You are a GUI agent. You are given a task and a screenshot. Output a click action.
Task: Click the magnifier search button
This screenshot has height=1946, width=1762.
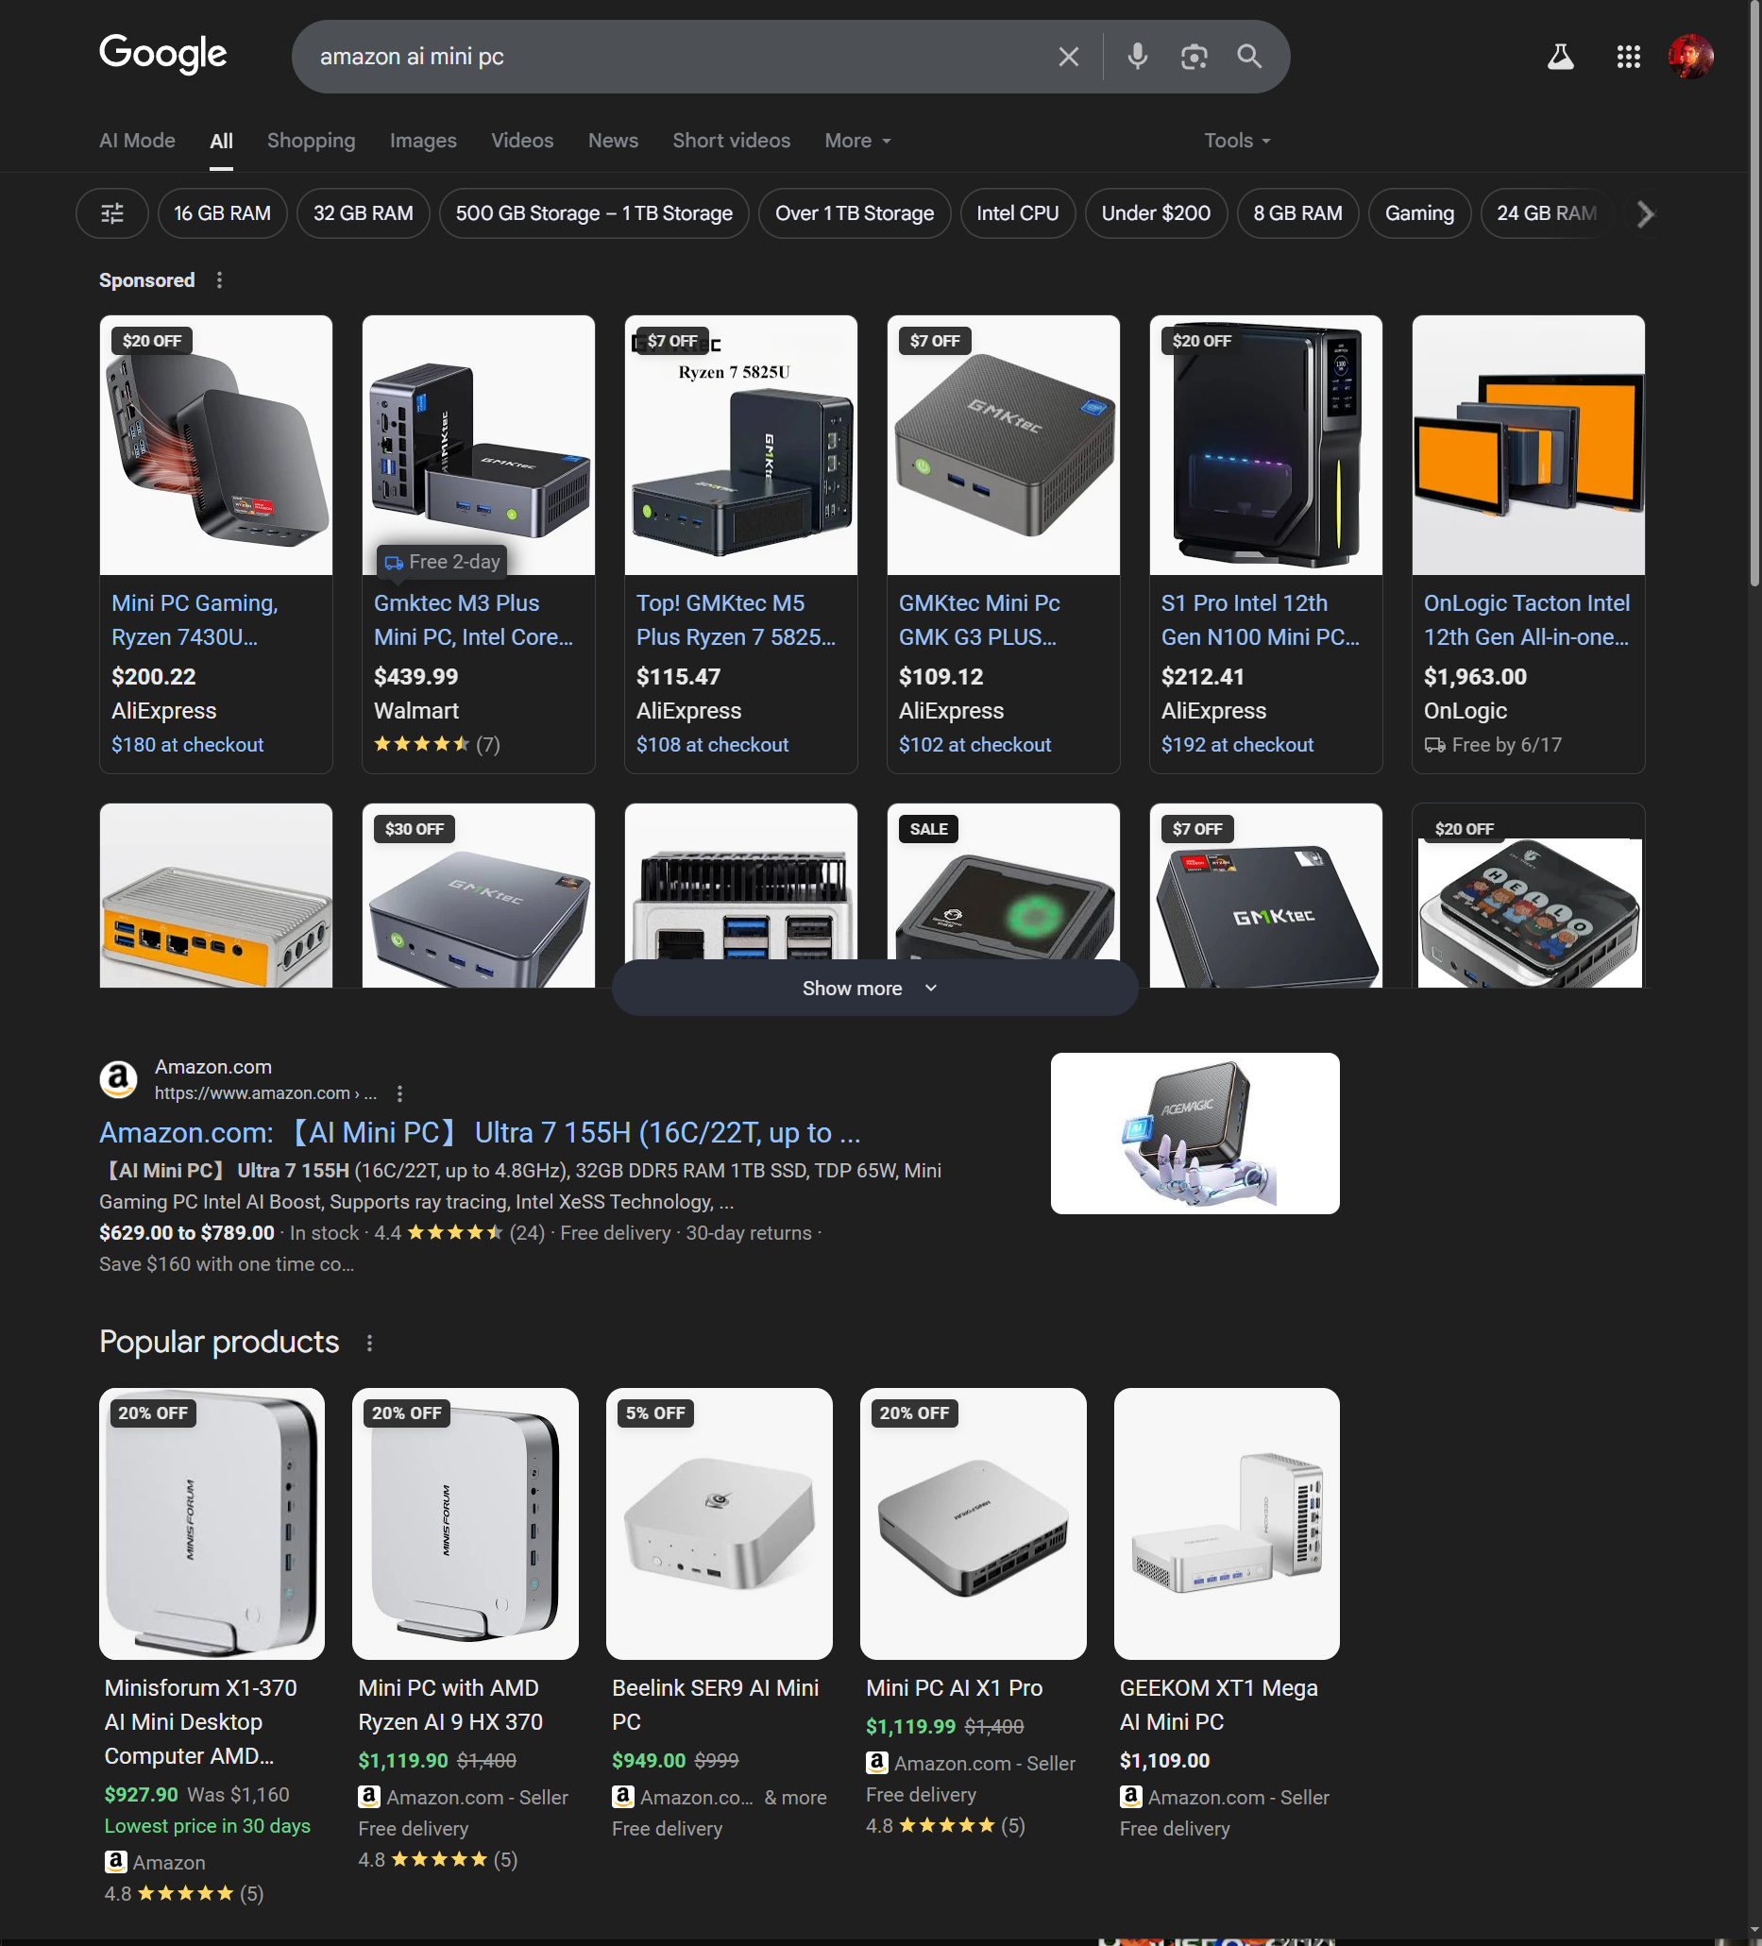[1249, 57]
